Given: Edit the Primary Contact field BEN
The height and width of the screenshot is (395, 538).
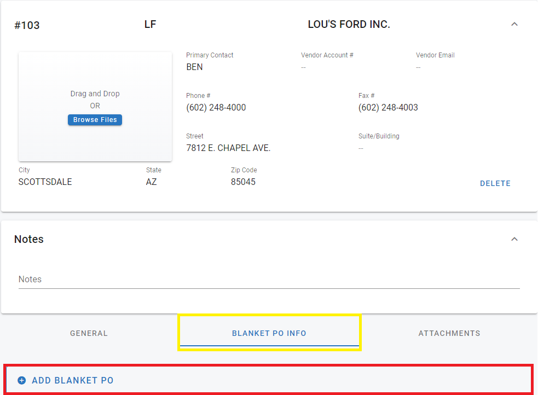Looking at the screenshot, I should coord(195,67).
